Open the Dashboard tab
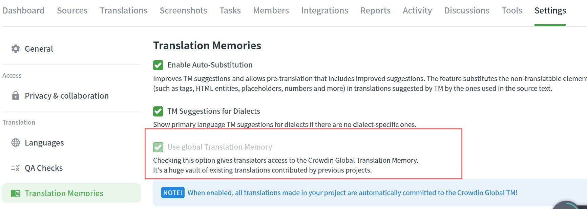Image resolution: width=587 pixels, height=209 pixels. click(23, 10)
